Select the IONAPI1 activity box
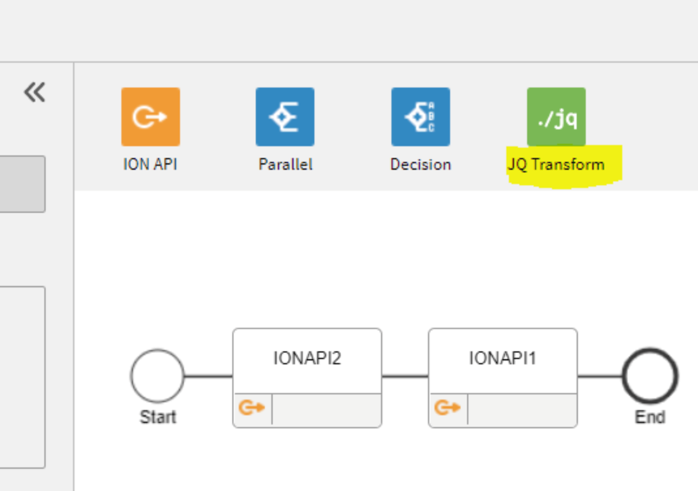The image size is (698, 491). pos(503,360)
